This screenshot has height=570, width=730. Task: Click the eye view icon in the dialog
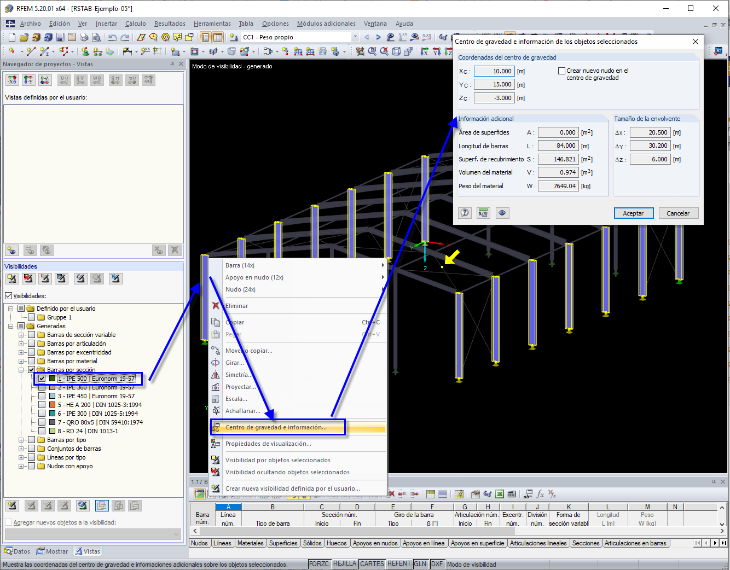pyautogui.click(x=502, y=213)
